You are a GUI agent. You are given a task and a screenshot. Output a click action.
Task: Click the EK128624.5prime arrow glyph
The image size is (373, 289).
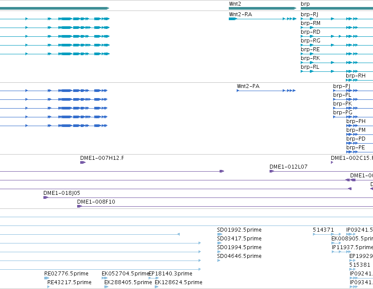click(x=156, y=287)
